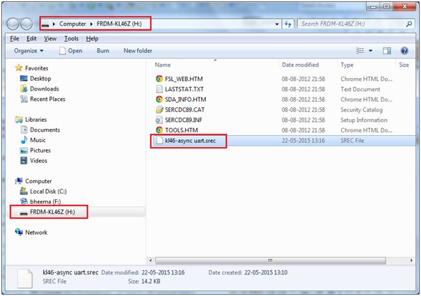This screenshot has width=421, height=296.
Task: Click the SDA_INFO.HTM Chrome icon
Action: point(159,99)
